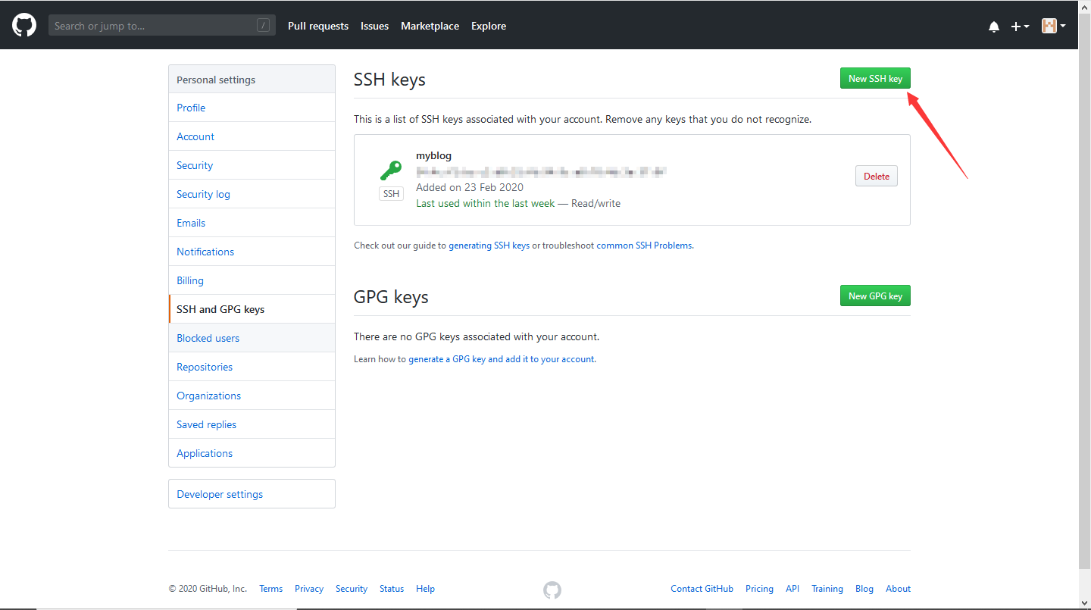Open Applications settings in sidebar
1091x610 pixels.
(252, 453)
